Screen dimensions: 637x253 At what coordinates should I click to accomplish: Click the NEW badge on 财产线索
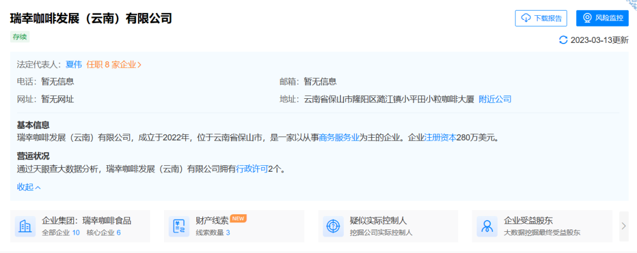coord(238,218)
